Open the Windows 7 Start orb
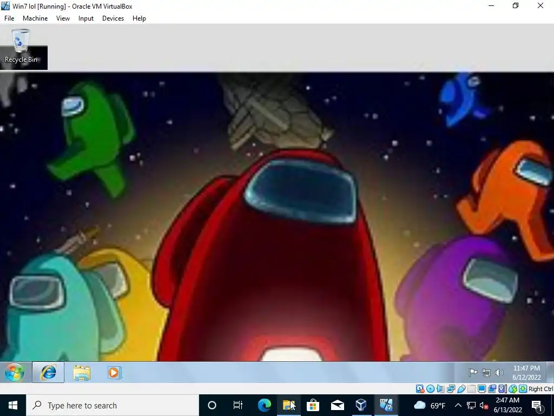Screen dimensions: 554x416 coord(15,373)
